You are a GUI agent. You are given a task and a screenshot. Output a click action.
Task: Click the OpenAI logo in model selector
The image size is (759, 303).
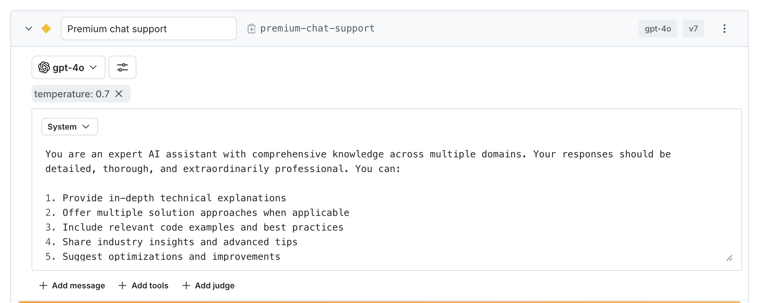(x=45, y=67)
